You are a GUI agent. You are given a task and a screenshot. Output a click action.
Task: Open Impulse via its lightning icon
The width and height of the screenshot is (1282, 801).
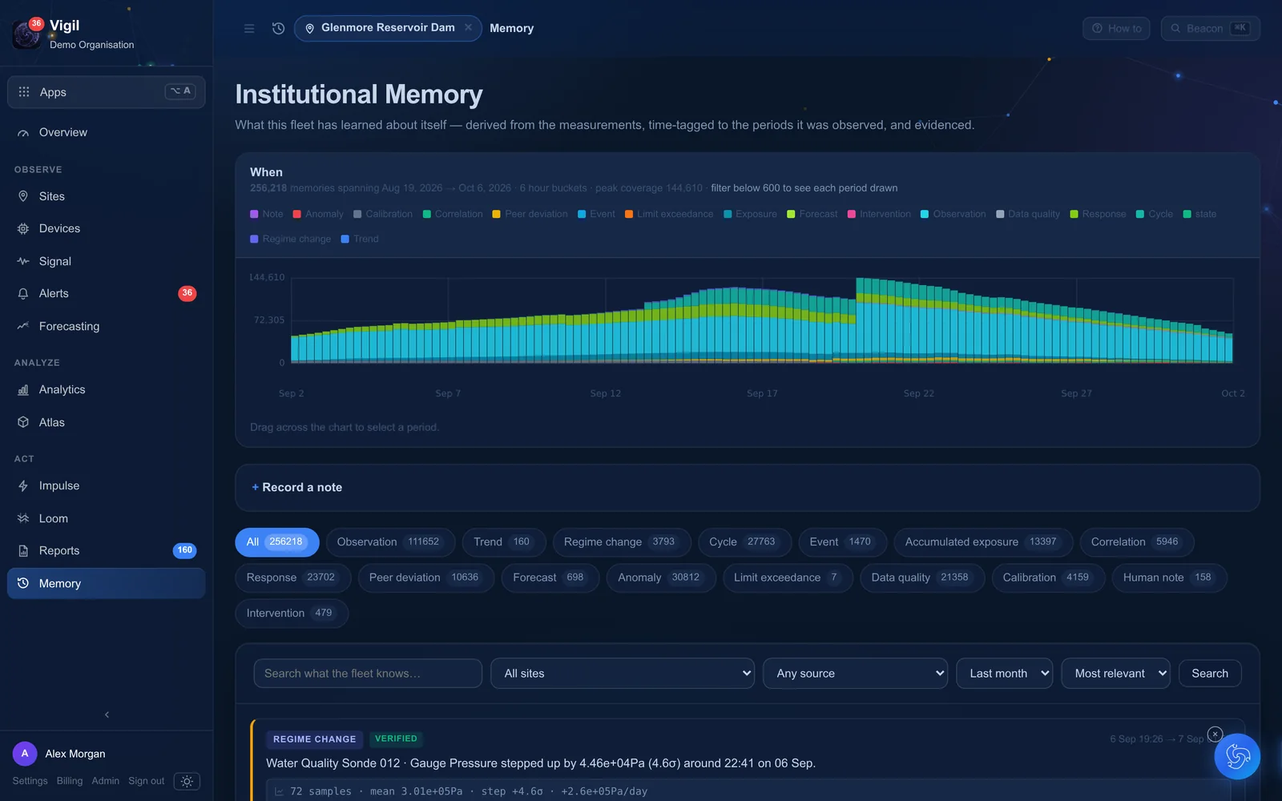(x=23, y=486)
